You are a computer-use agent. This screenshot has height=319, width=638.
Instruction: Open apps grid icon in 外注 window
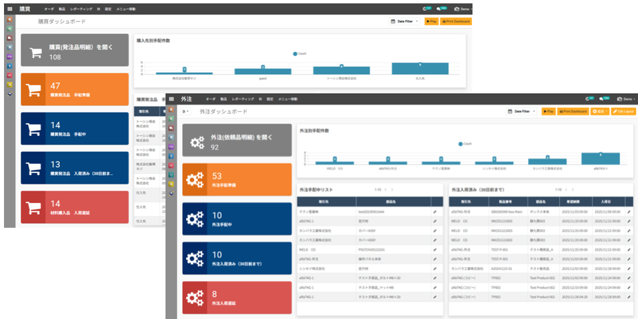click(x=172, y=99)
